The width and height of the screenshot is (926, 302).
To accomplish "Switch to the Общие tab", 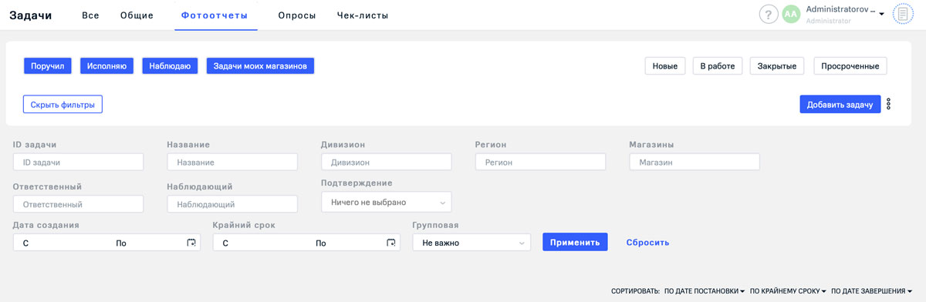I will click(137, 15).
